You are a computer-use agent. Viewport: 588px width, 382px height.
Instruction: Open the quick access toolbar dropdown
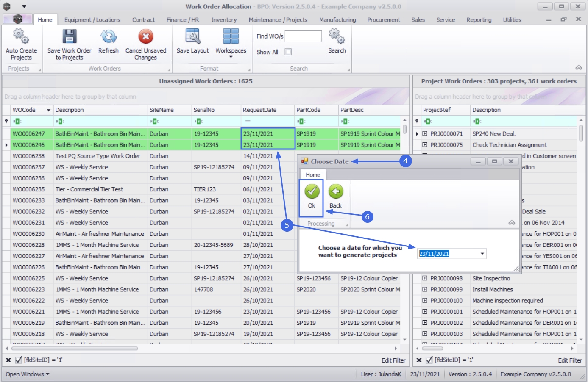coord(24,6)
